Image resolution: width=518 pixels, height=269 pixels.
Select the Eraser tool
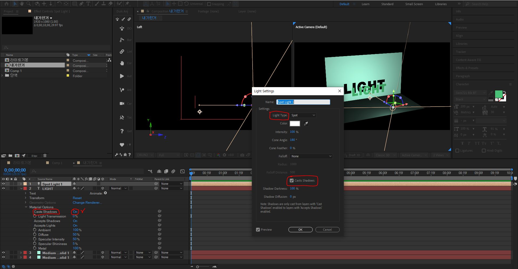[110, 4]
